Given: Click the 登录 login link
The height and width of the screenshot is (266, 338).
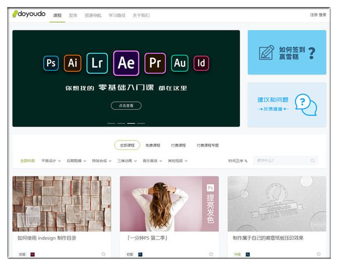Looking at the screenshot, I should (322, 15).
